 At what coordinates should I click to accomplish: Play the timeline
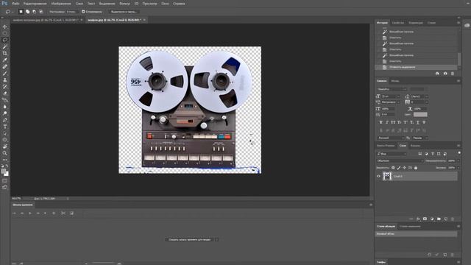point(30,213)
